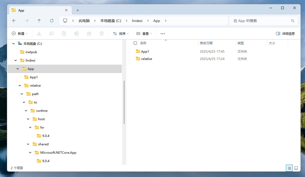Image resolution: width=305 pixels, height=177 pixels.
Task: Open the 新建 new item button
Action: coord(20,34)
